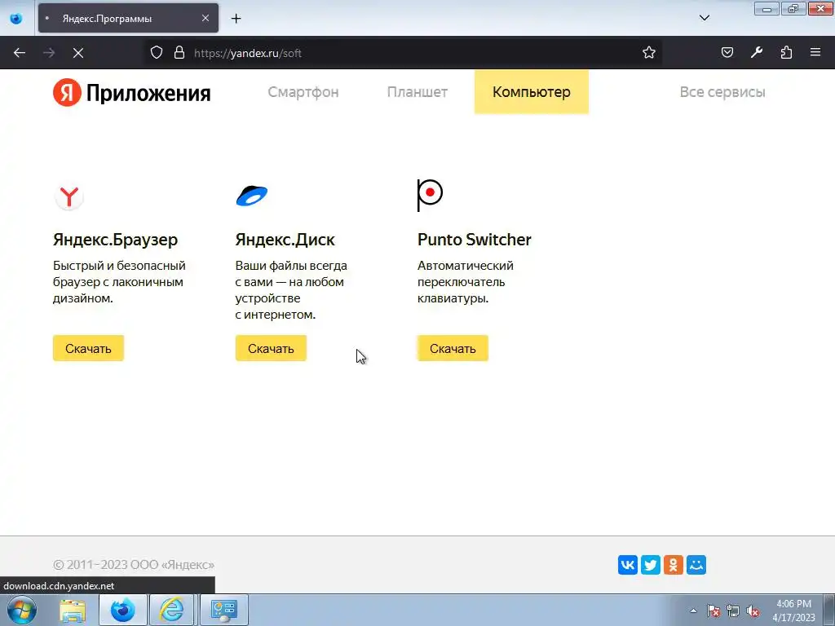
Task: Click the Punto Switcher logo icon
Action: point(430,196)
